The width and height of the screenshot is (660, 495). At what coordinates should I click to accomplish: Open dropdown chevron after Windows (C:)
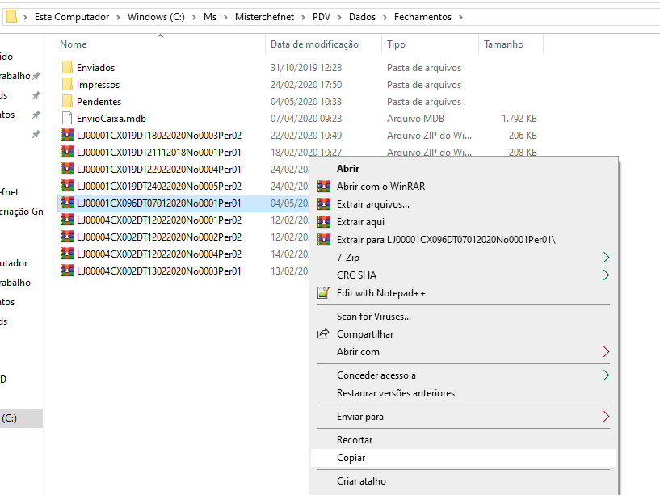tap(194, 17)
